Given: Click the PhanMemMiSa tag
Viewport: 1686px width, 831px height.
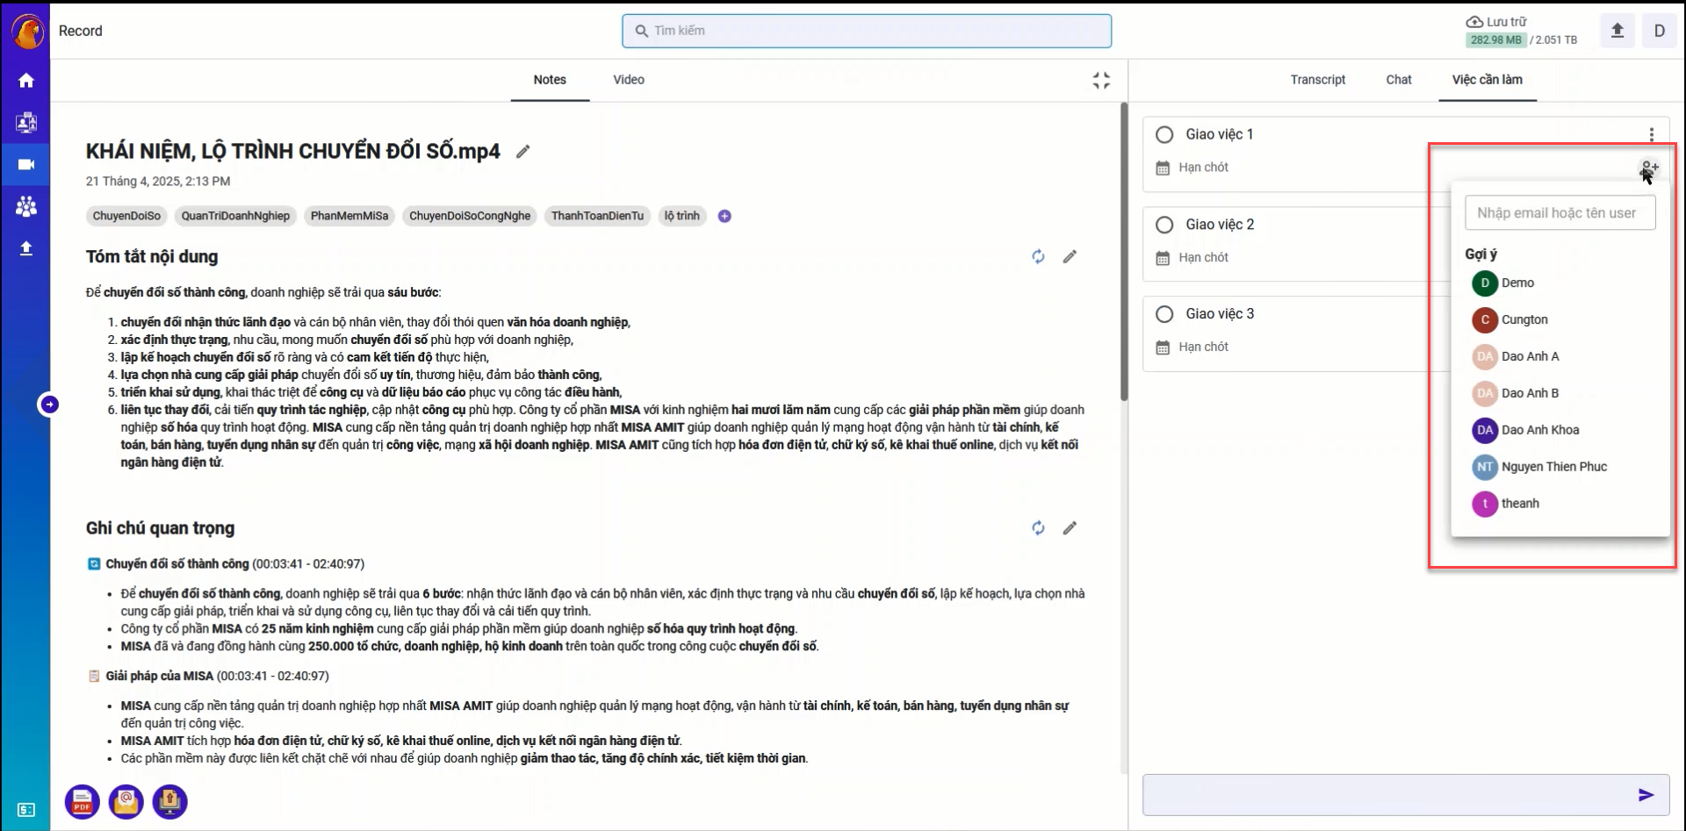Looking at the screenshot, I should click(349, 216).
